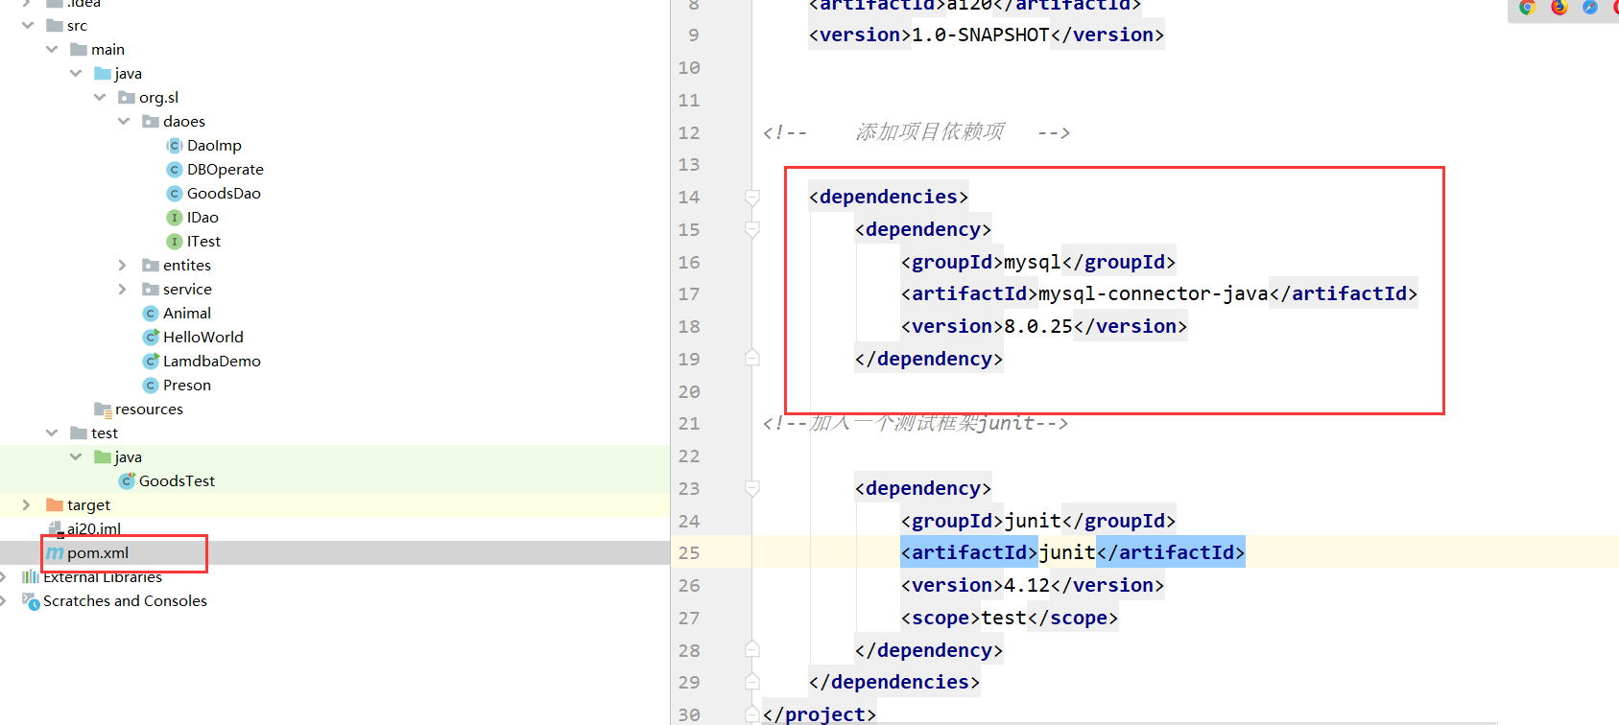The image size is (1619, 725).
Task: Expand the entites package
Action: tap(122, 265)
